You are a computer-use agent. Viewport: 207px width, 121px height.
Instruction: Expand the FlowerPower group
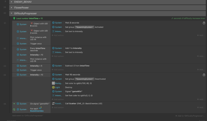point(11,7)
